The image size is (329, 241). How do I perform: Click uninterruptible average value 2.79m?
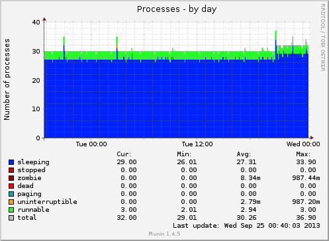(250, 202)
